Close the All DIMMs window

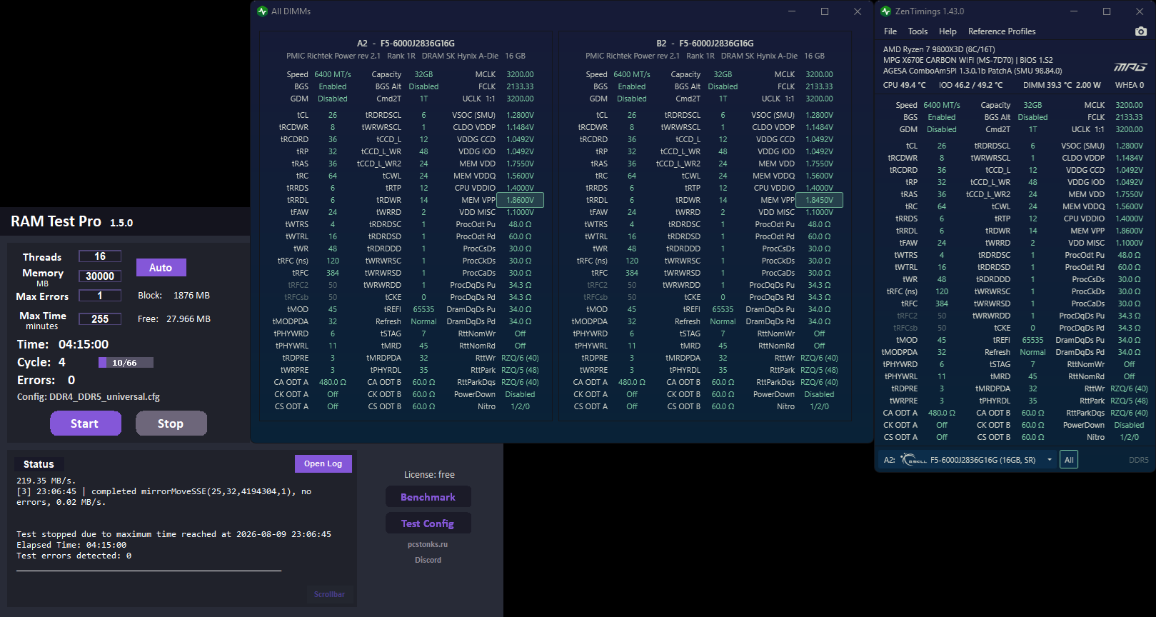click(858, 11)
